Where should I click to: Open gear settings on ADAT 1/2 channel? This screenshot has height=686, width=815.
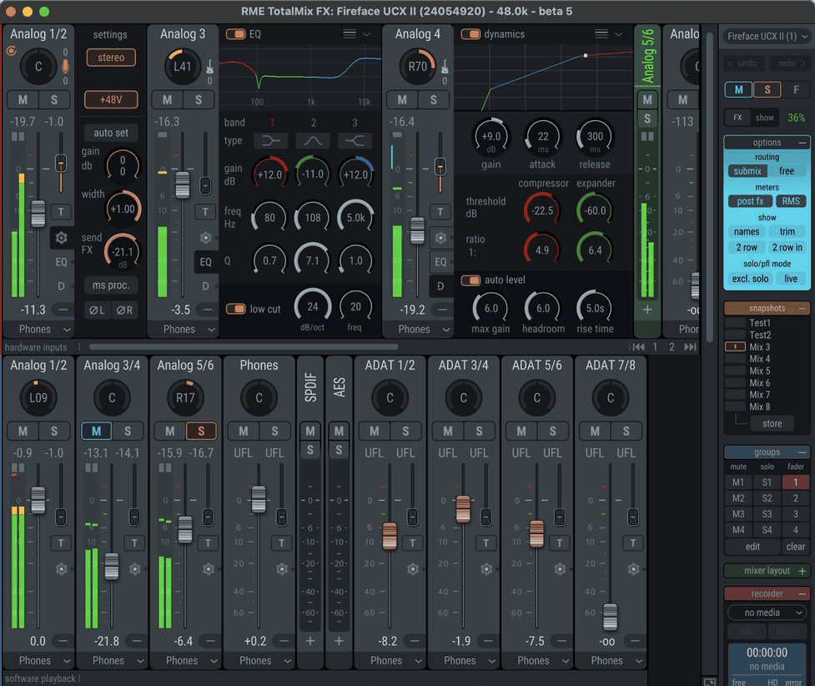point(411,569)
